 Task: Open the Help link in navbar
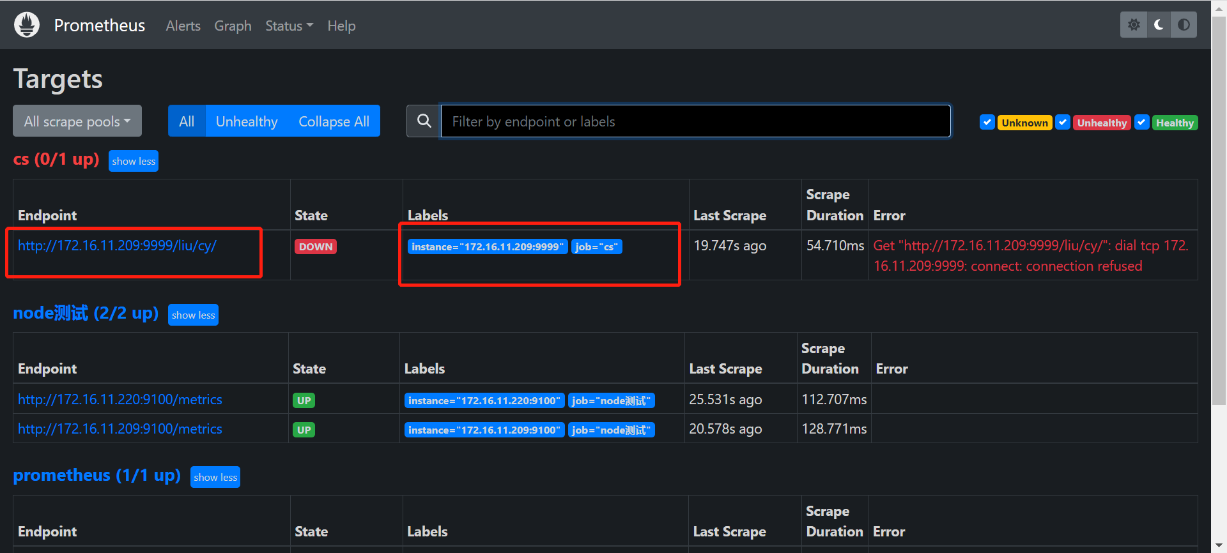(x=341, y=26)
